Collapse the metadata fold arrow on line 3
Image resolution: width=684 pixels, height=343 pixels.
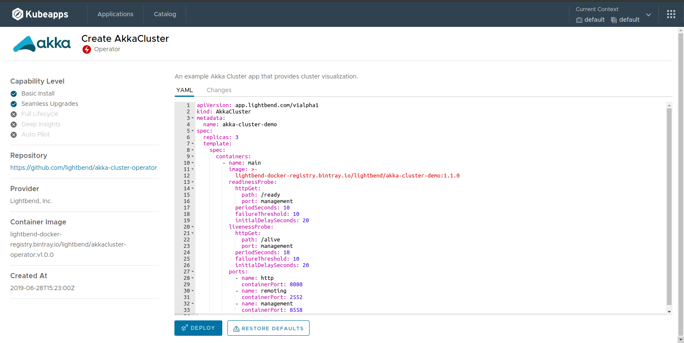pyautogui.click(x=192, y=118)
